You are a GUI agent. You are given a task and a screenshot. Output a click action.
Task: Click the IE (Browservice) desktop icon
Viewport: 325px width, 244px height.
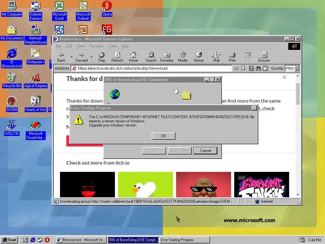[x=12, y=58]
